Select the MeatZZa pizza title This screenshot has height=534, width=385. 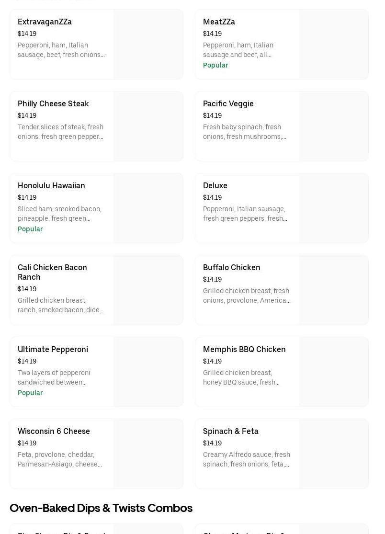(x=219, y=22)
